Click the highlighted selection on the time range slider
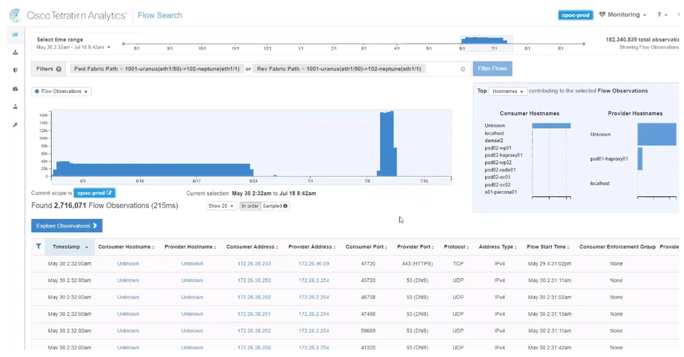The height and width of the screenshot is (357, 684). coord(486,43)
